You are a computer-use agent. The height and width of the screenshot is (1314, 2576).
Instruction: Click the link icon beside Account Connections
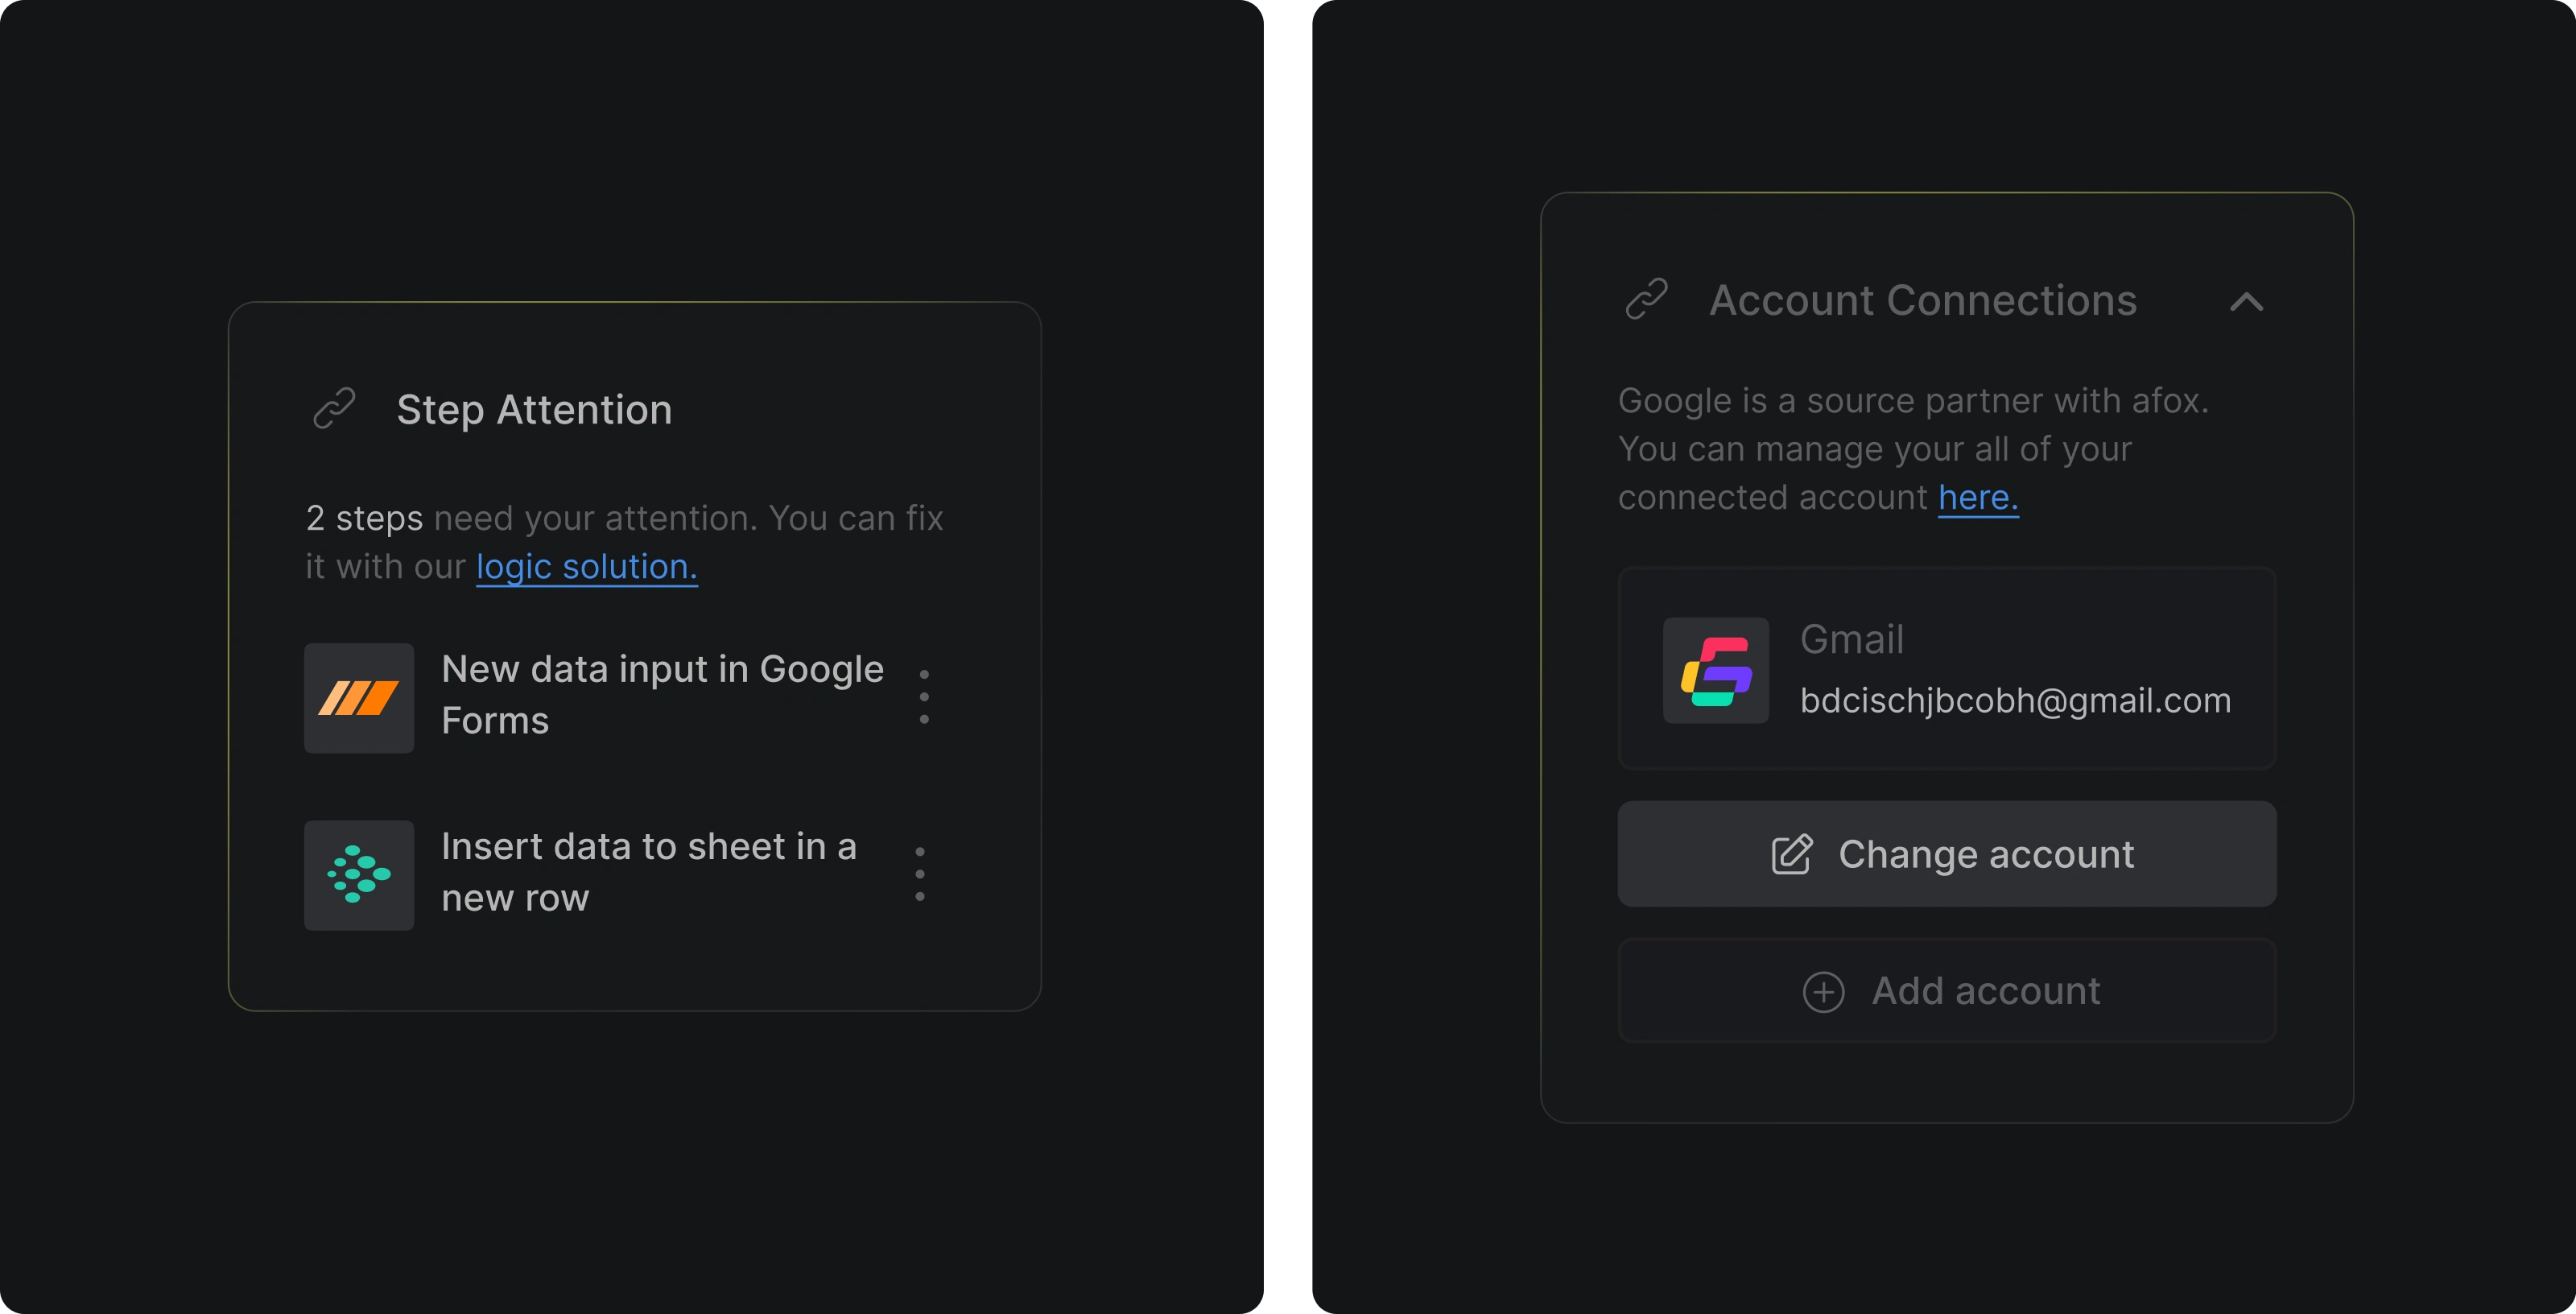click(1646, 299)
